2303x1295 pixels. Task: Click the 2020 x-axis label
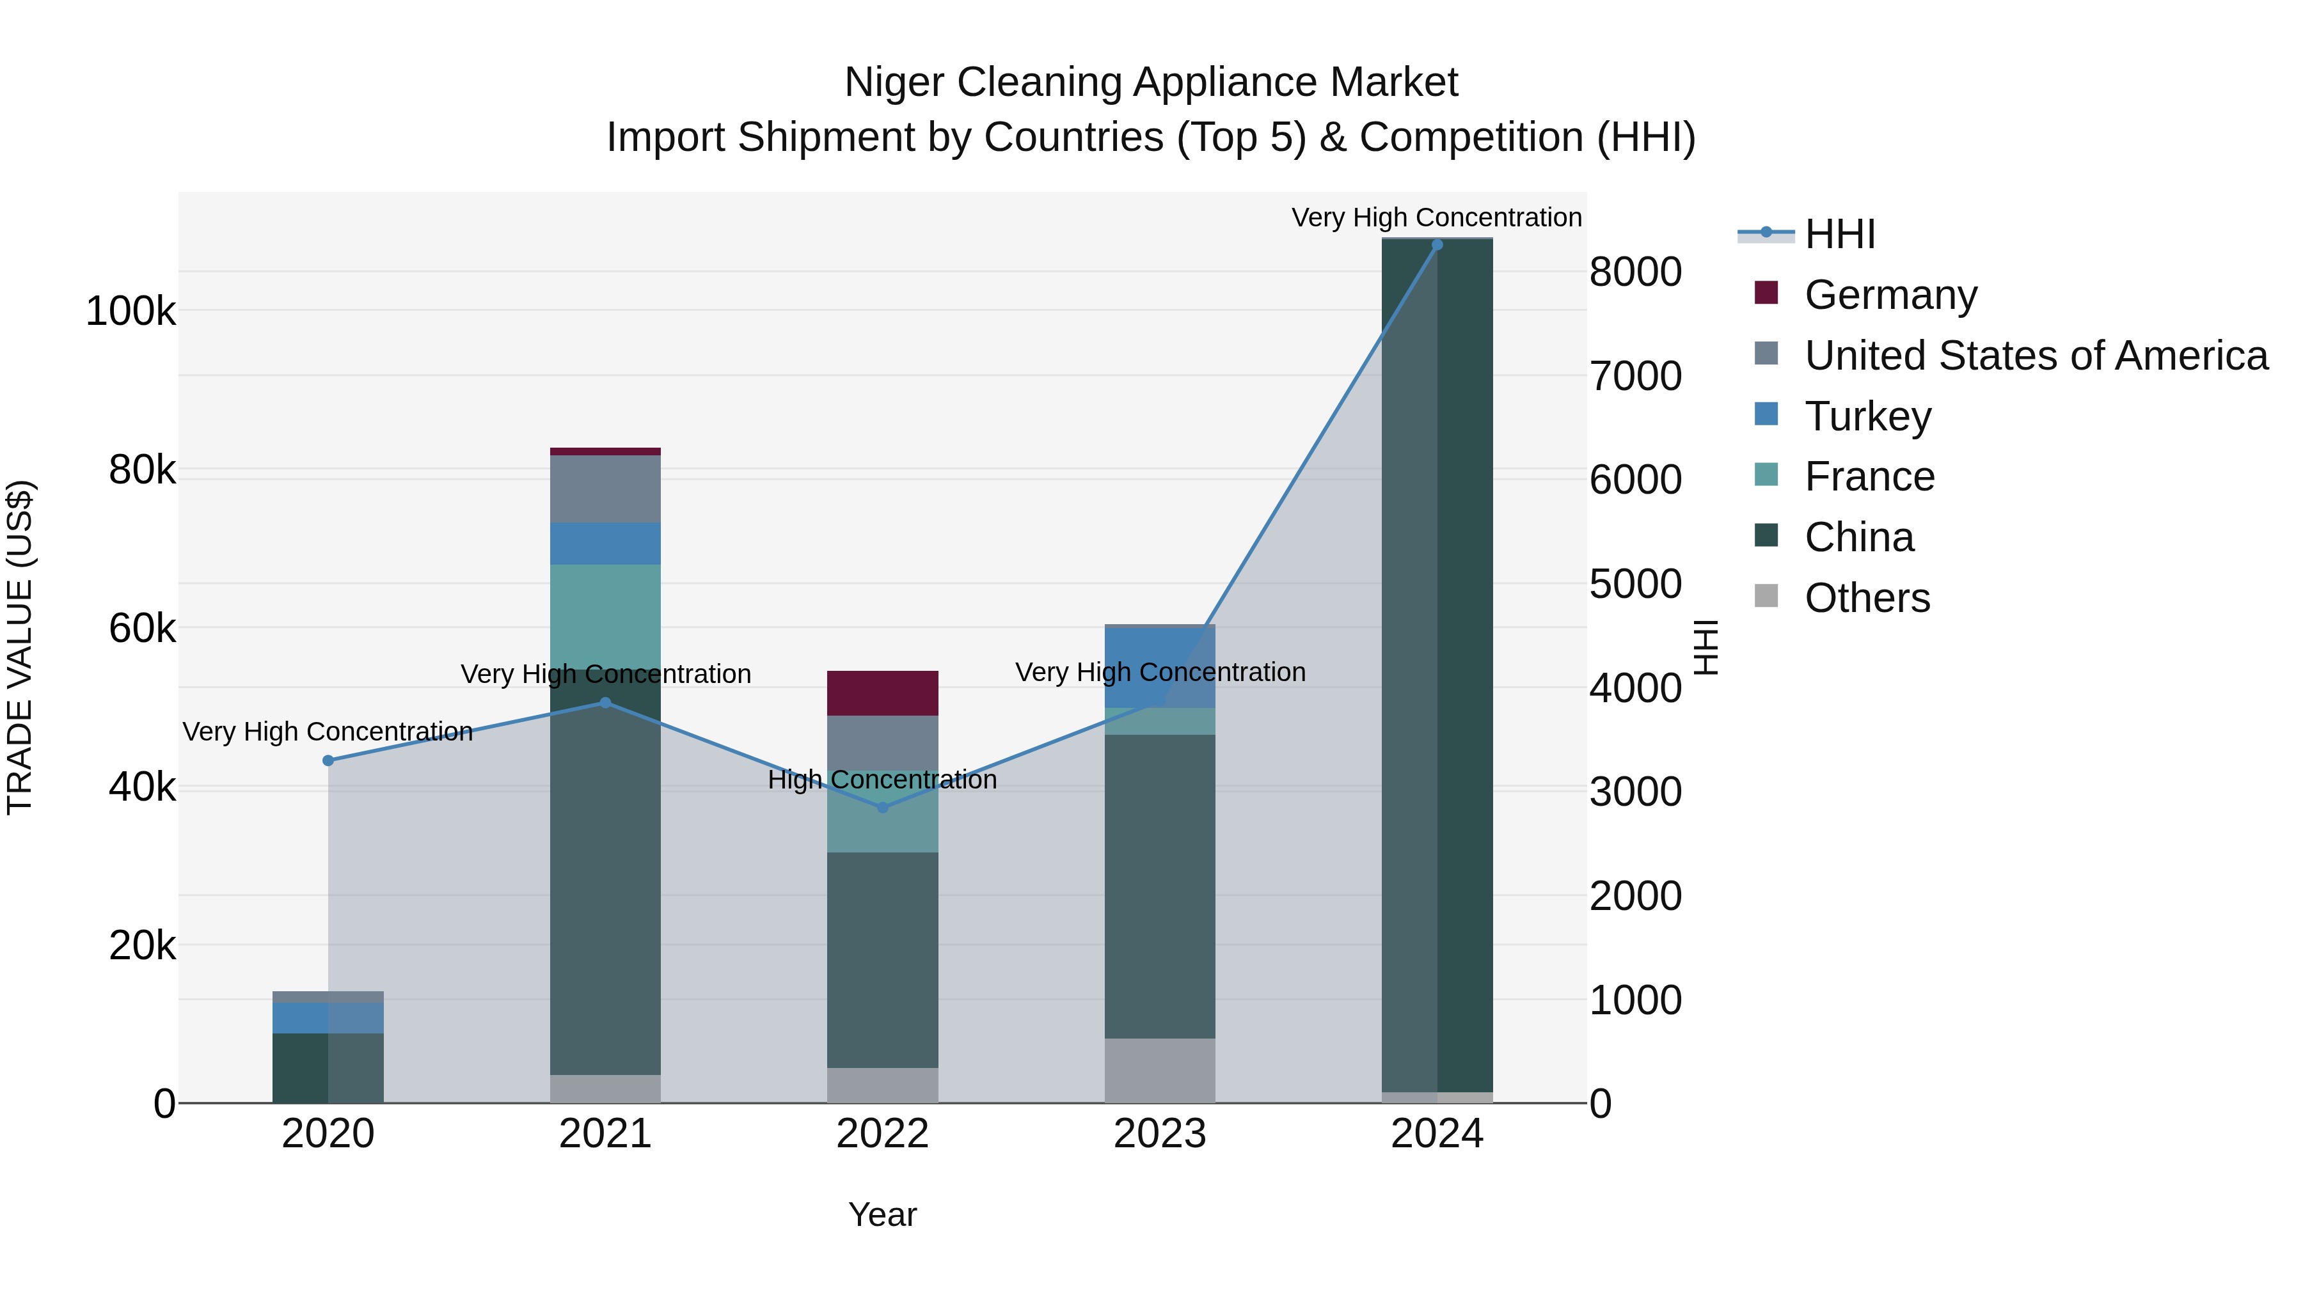tap(328, 1134)
